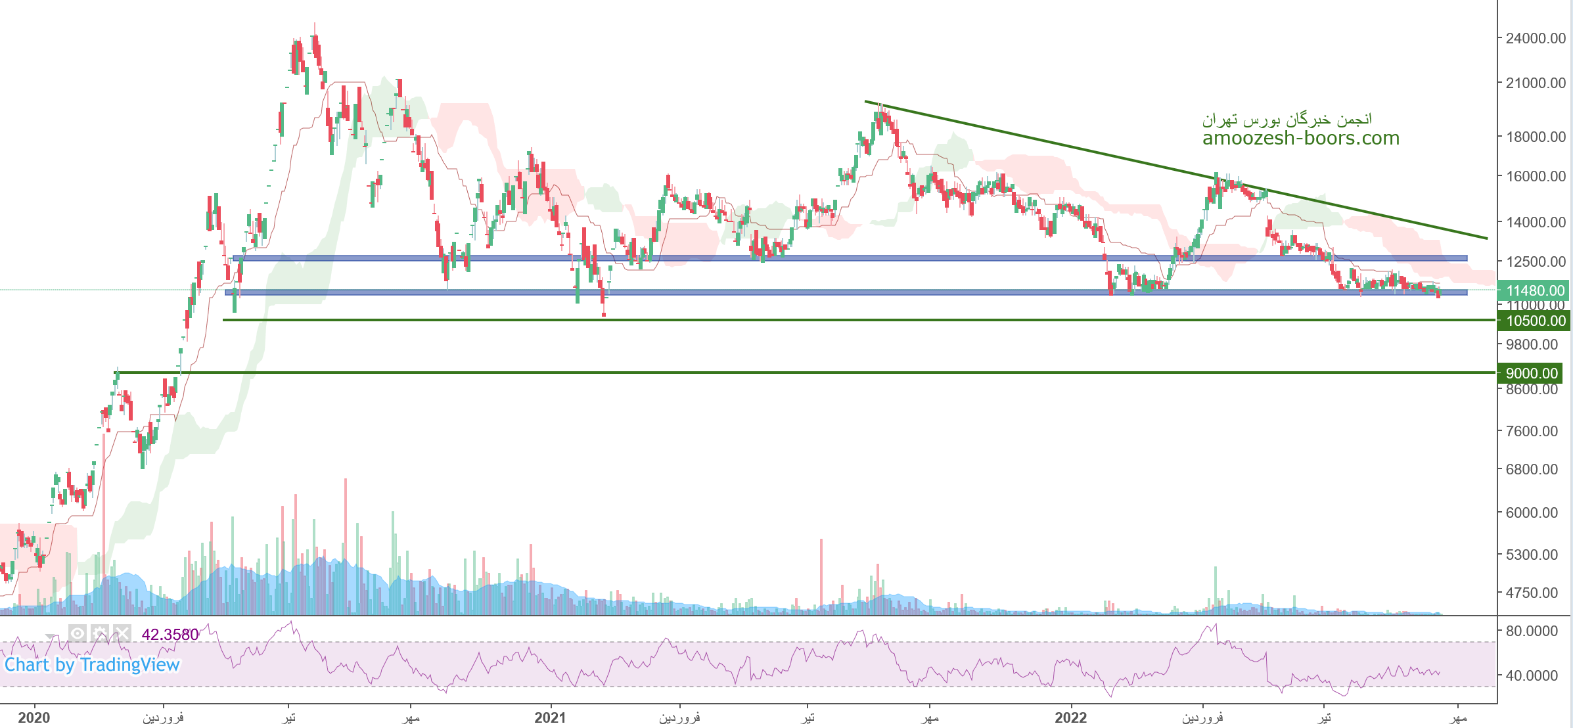Click the 2021 time axis label
The image size is (1573, 728).
coord(550,717)
